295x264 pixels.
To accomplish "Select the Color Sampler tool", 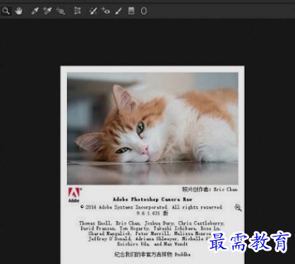I will (x=47, y=11).
